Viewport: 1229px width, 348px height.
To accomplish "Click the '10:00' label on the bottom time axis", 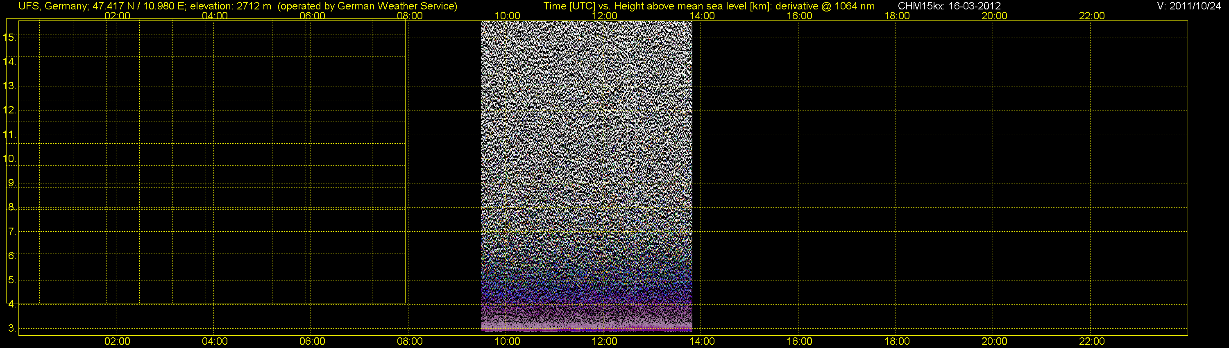I will click(x=507, y=341).
